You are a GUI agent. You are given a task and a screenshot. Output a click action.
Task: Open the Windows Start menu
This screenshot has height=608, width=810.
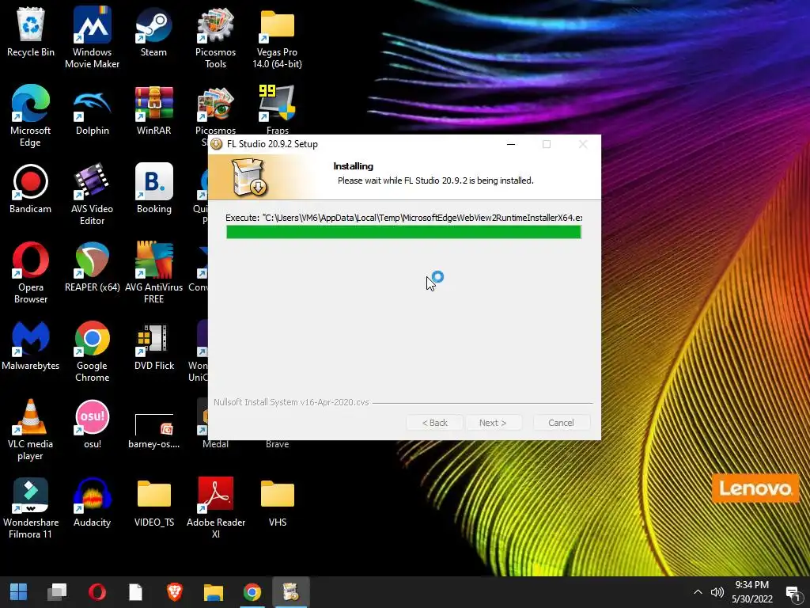pyautogui.click(x=19, y=592)
